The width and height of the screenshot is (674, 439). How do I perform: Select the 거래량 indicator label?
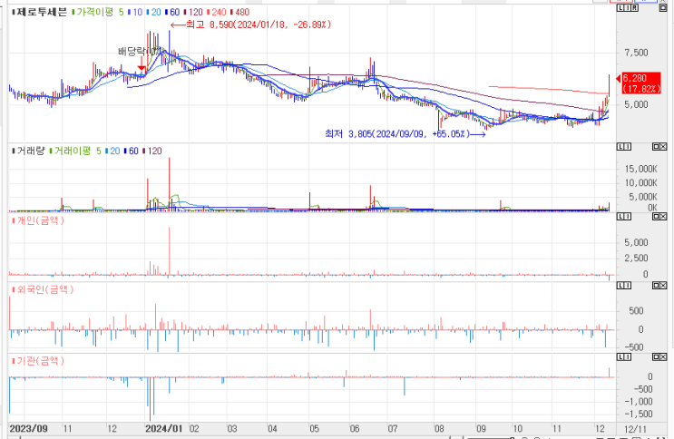[x=31, y=151]
